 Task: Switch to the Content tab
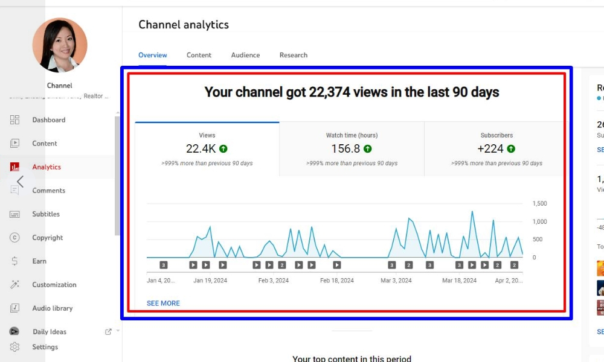coord(199,55)
